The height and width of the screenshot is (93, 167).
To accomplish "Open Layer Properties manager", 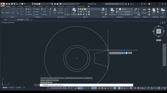I will point(74,11).
